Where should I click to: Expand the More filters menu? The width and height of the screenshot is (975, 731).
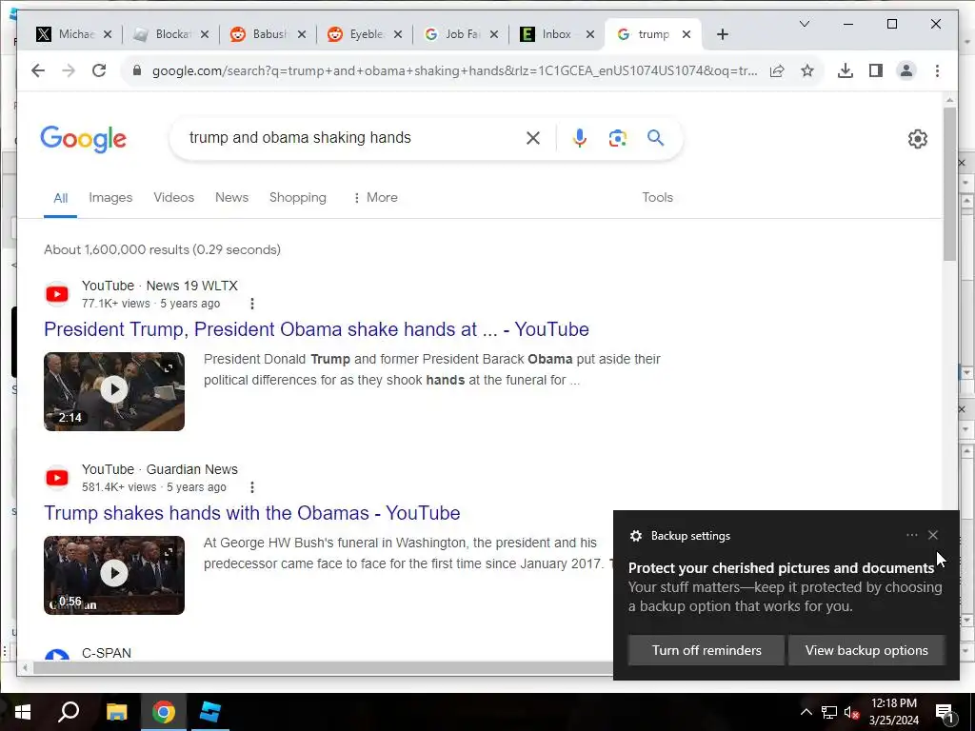(x=375, y=198)
